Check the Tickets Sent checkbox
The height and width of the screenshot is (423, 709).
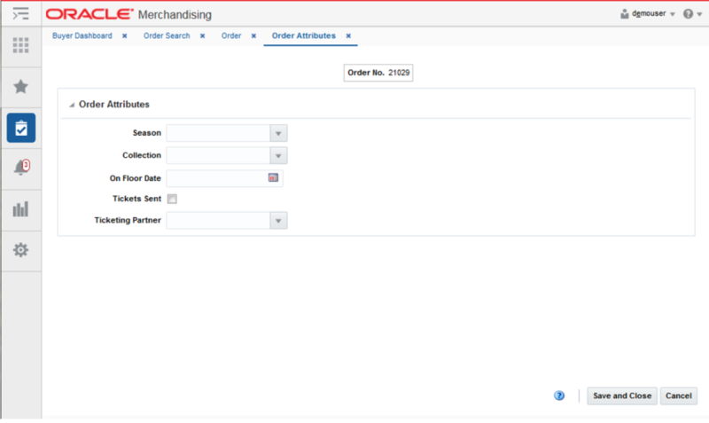[172, 199]
